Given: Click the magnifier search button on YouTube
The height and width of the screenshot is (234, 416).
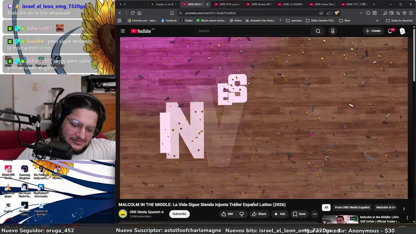Looking at the screenshot, I should click(318, 31).
